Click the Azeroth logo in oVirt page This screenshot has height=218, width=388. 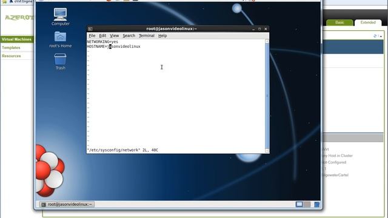coord(19,18)
